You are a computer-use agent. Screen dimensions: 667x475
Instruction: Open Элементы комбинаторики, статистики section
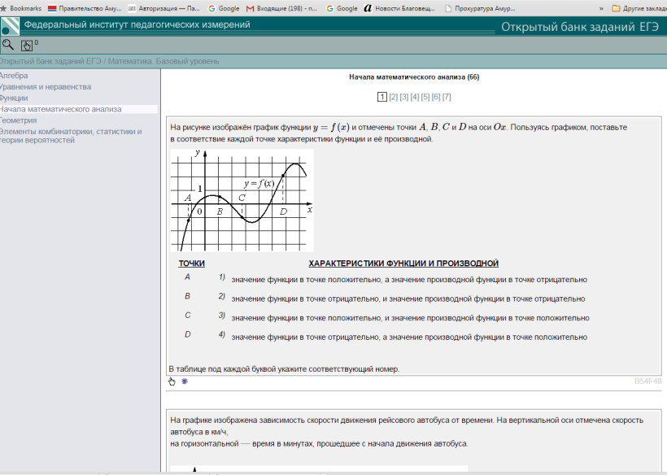pos(70,131)
